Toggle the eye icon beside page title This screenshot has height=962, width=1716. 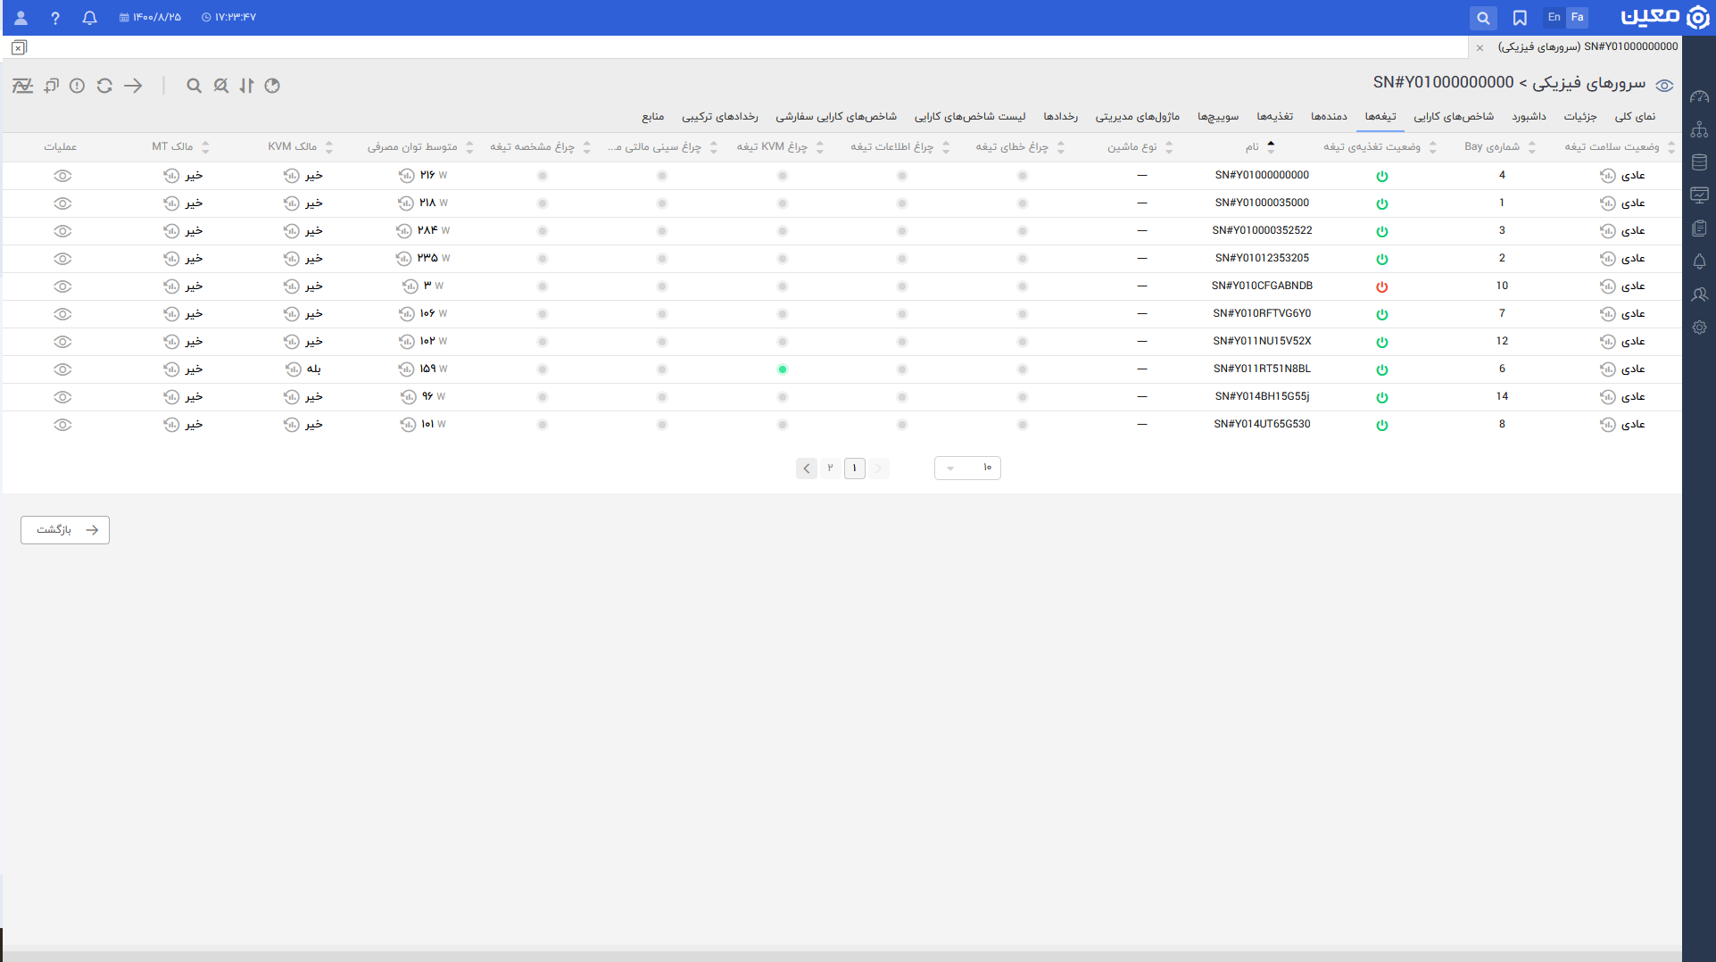[x=1664, y=86]
